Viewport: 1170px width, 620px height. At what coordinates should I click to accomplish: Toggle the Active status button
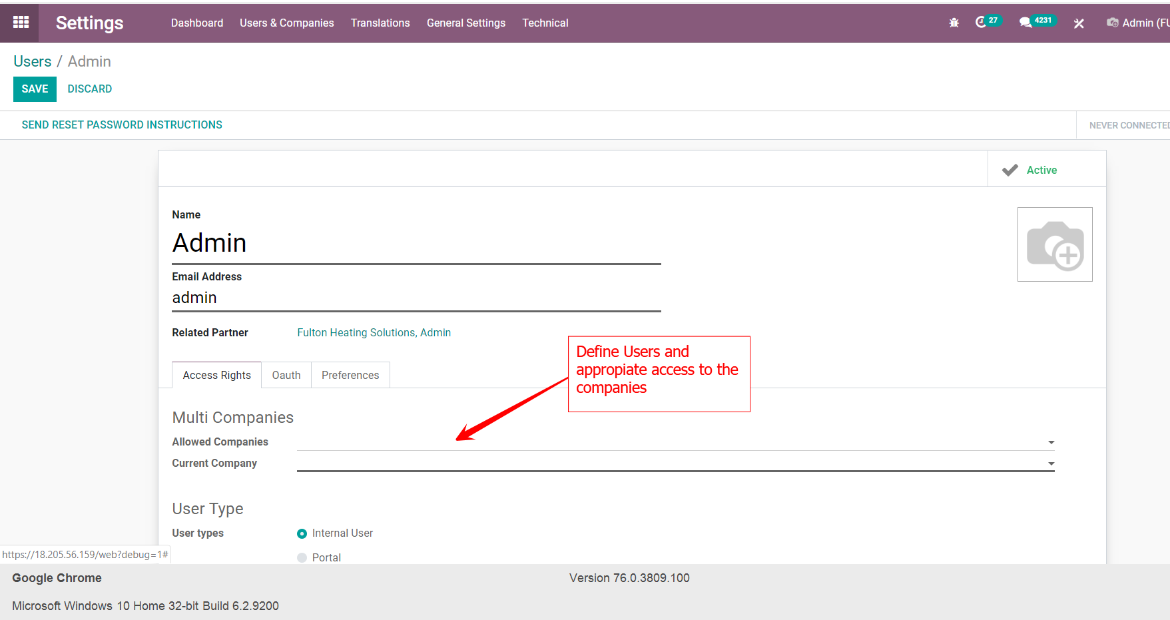[x=1047, y=169]
